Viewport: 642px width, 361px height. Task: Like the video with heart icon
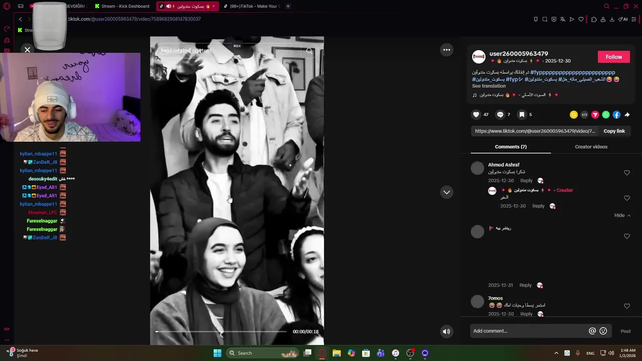[x=476, y=115]
